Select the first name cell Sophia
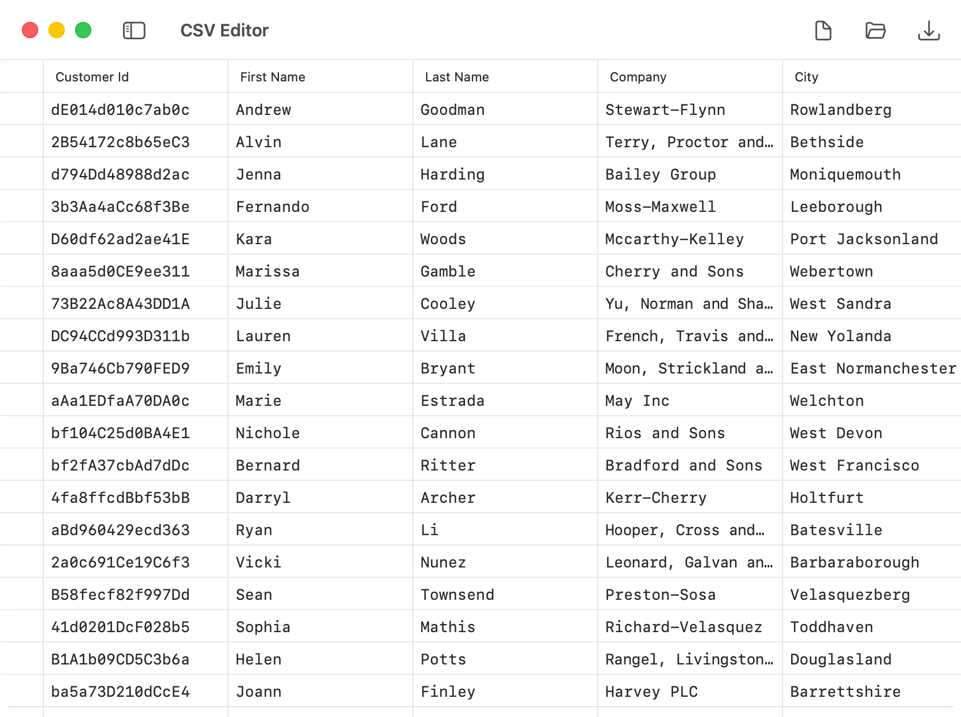The height and width of the screenshot is (717, 961). pyautogui.click(x=263, y=626)
